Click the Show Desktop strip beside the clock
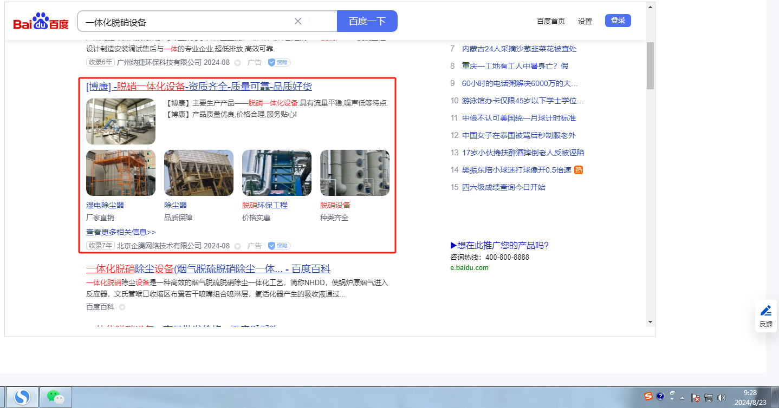Image resolution: width=779 pixels, height=408 pixels. tap(775, 398)
